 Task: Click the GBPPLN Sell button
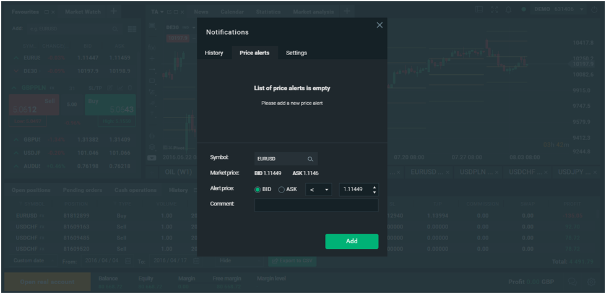click(x=34, y=105)
